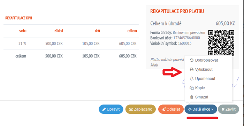Click the money icon on Zaplaceno
244x126 pixels.
(131, 109)
